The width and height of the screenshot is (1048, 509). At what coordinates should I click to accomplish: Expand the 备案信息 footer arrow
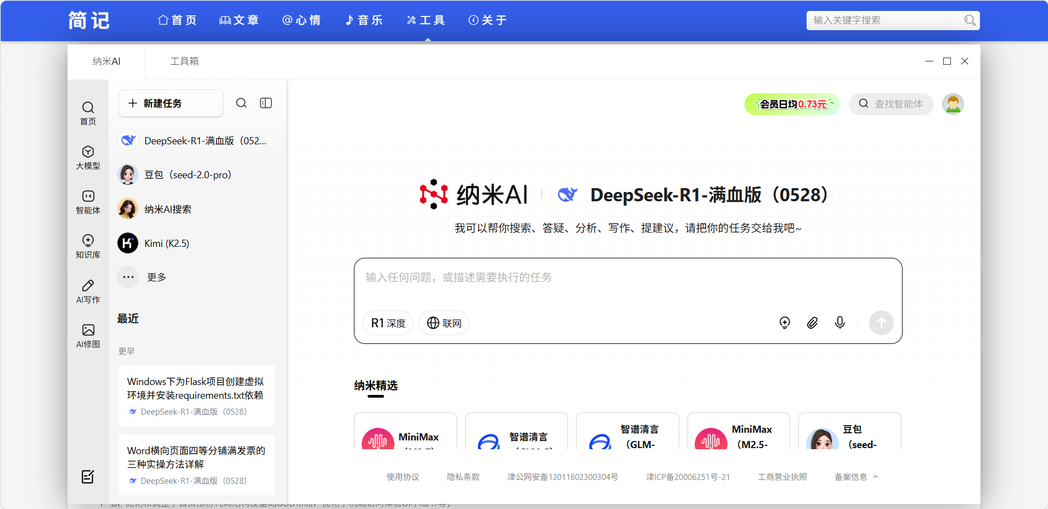click(876, 477)
